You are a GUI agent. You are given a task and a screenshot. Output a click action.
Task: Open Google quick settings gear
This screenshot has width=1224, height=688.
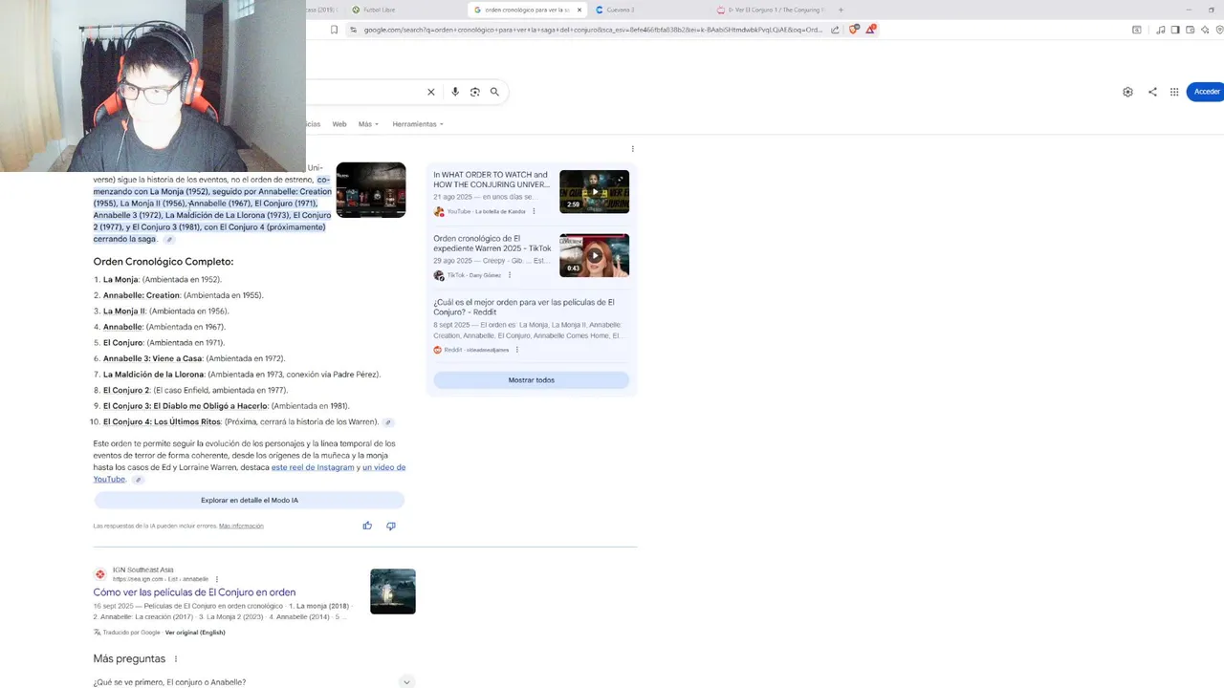(1127, 92)
